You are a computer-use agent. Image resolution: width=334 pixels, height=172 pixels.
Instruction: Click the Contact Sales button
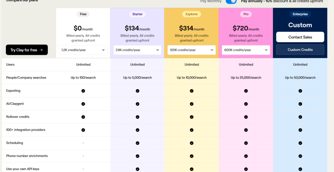[300, 37]
